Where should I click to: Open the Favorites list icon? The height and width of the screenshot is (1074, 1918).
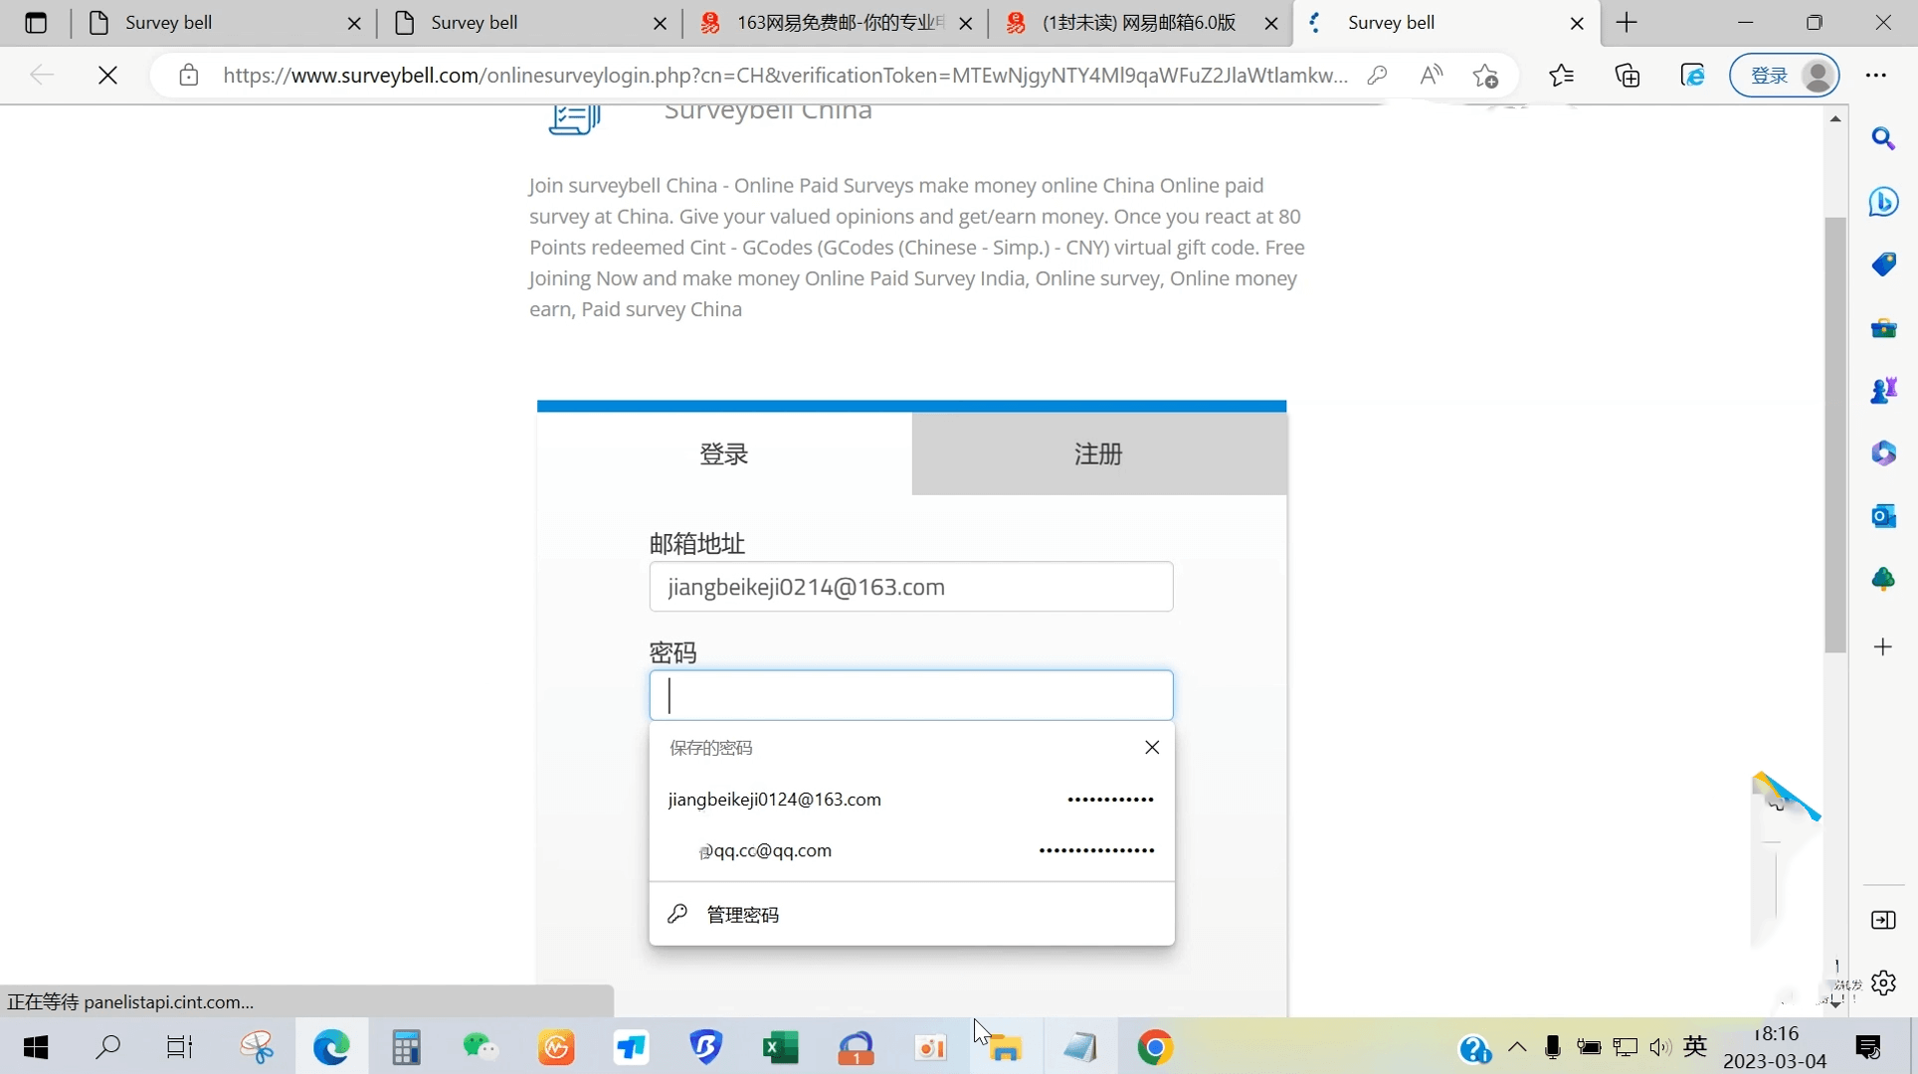(x=1561, y=75)
